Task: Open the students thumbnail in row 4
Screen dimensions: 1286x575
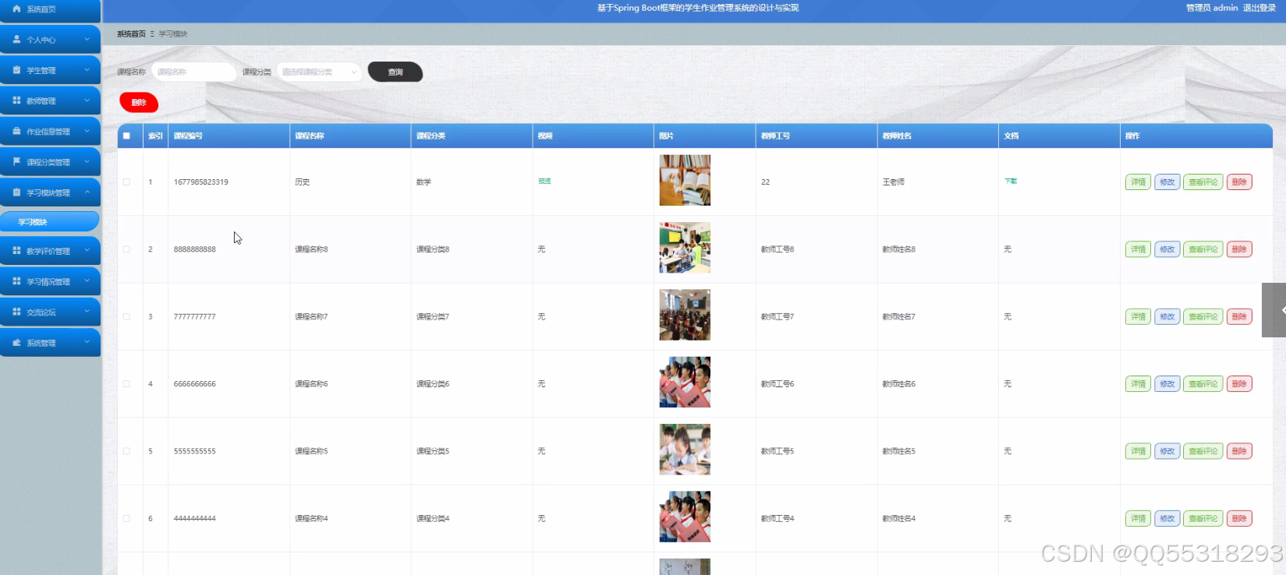Action: pos(685,382)
